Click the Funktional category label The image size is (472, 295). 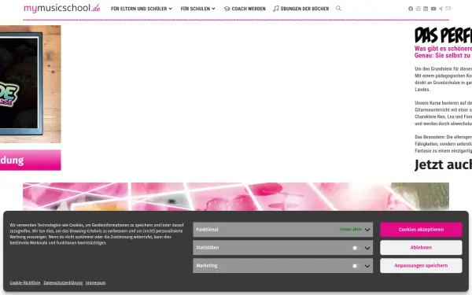(x=207, y=230)
